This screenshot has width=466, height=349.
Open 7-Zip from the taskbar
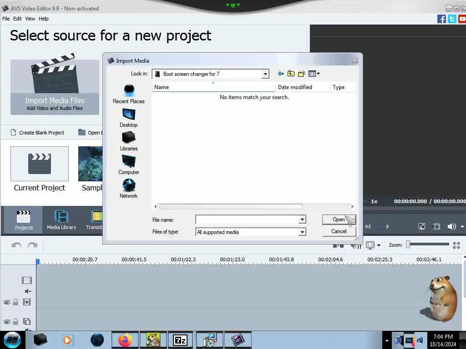point(181,340)
